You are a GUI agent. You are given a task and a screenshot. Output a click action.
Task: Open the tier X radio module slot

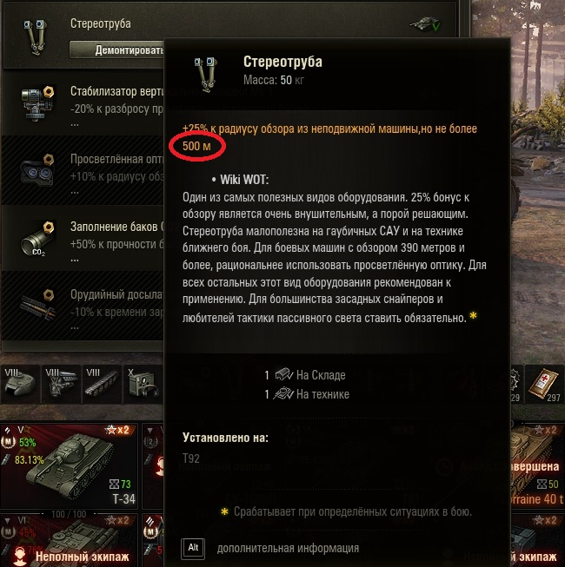[x=143, y=384]
